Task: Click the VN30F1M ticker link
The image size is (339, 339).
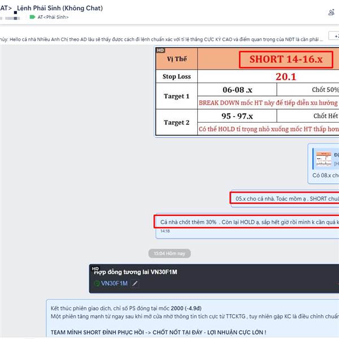Action: [x=114, y=284]
